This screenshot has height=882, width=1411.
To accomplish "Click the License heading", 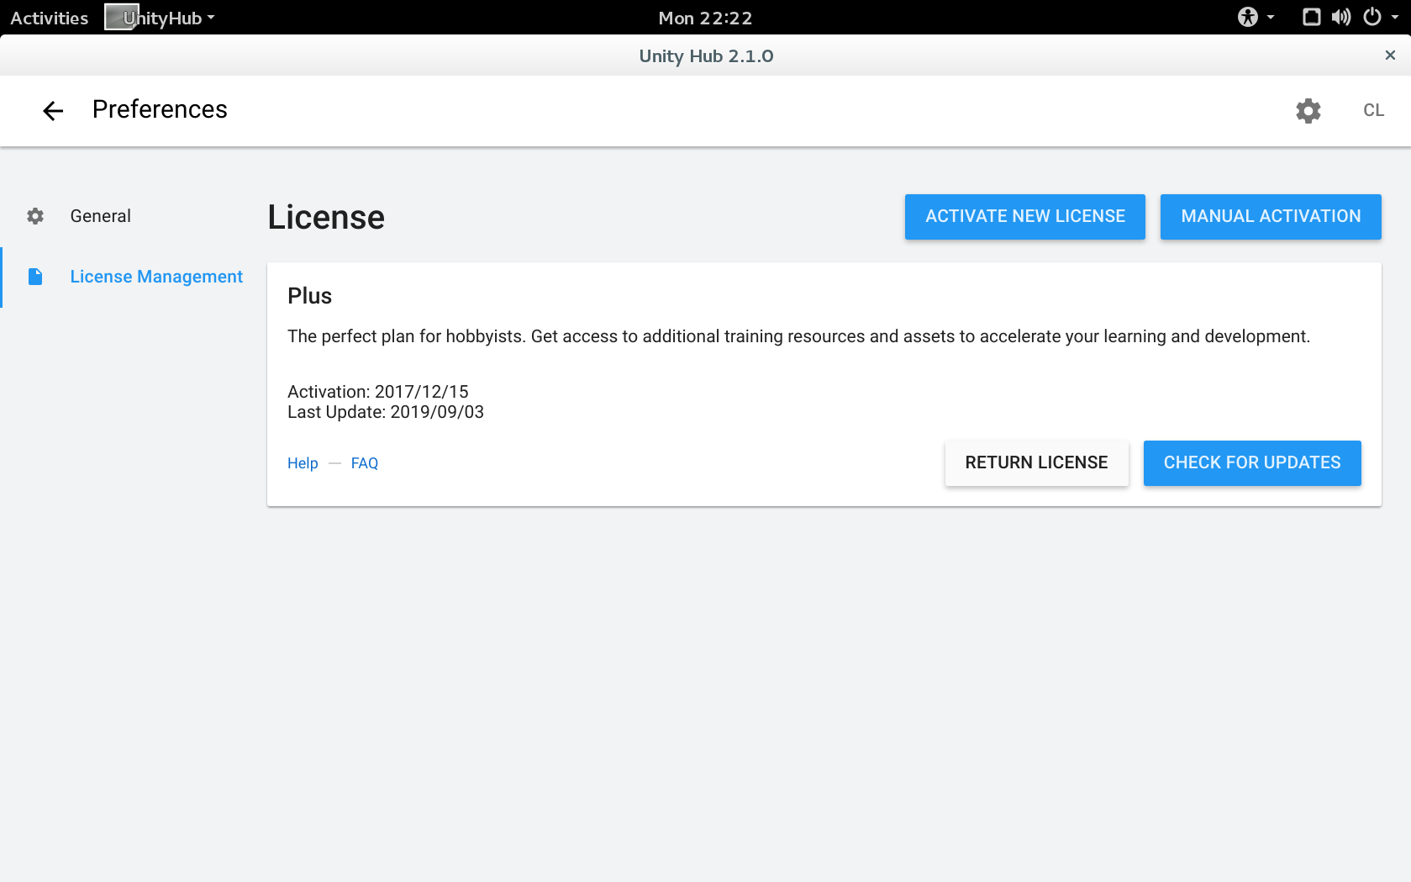I will (x=326, y=218).
